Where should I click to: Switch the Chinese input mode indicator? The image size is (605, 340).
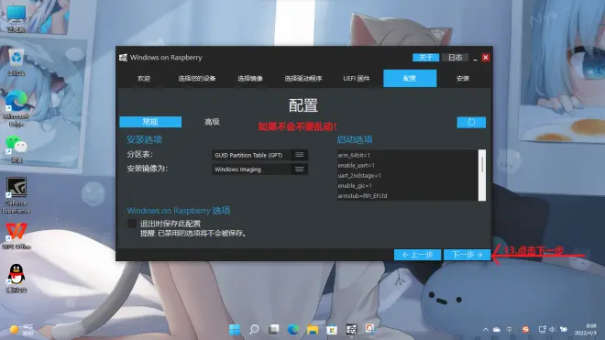click(x=510, y=329)
